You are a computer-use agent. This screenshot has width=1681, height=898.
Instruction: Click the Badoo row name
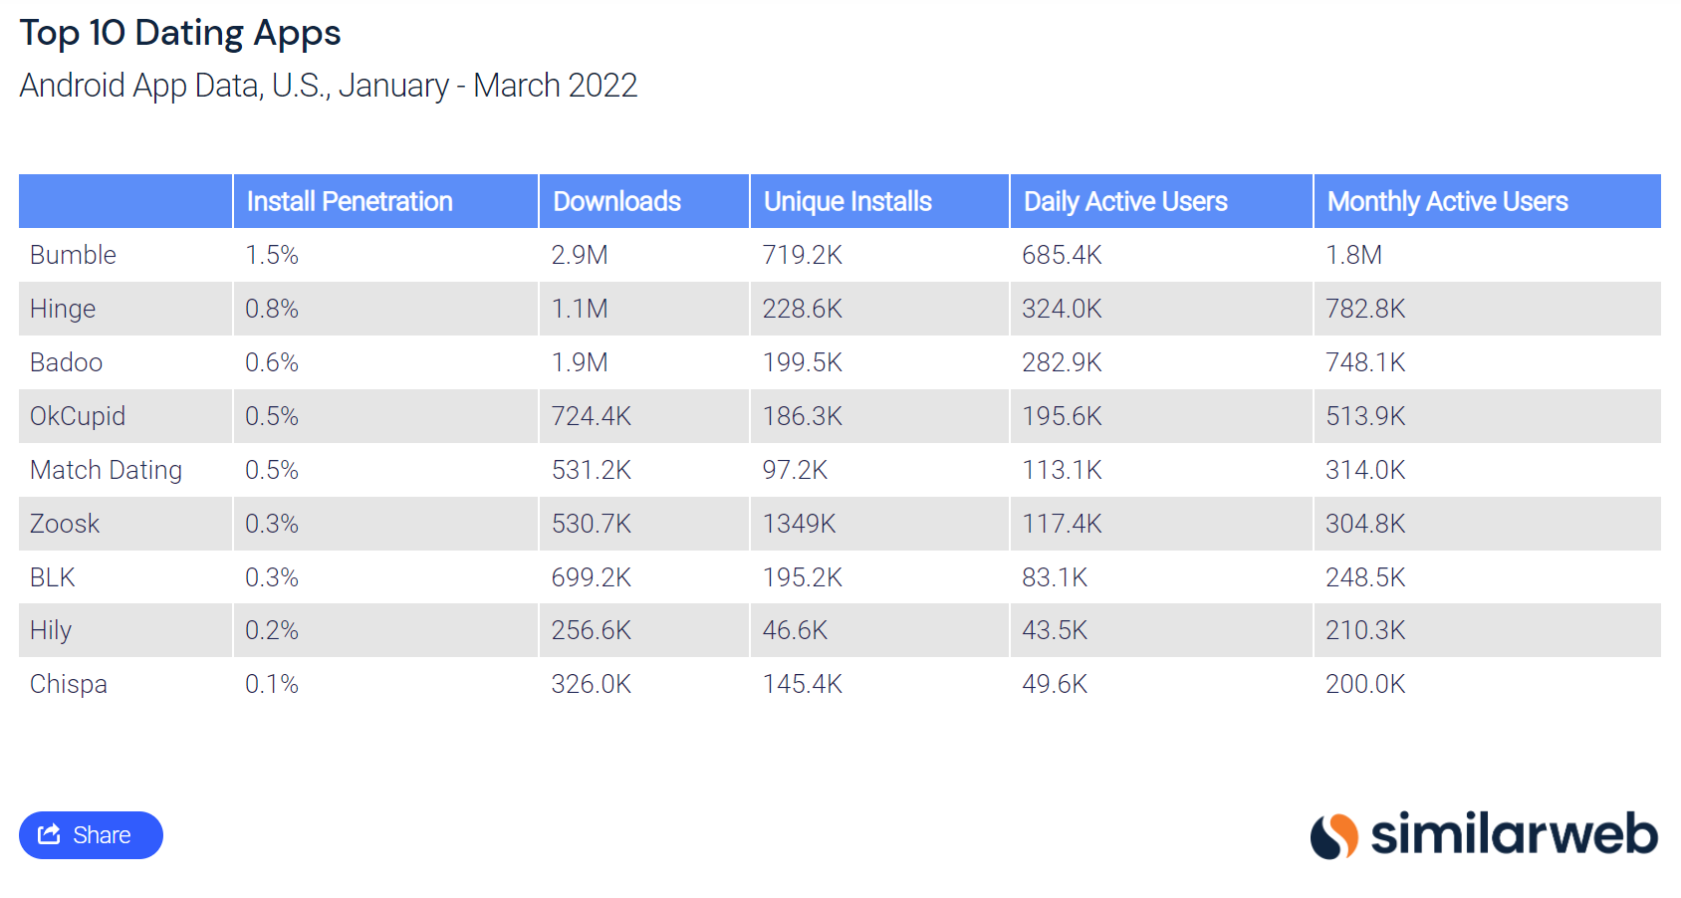click(x=66, y=362)
